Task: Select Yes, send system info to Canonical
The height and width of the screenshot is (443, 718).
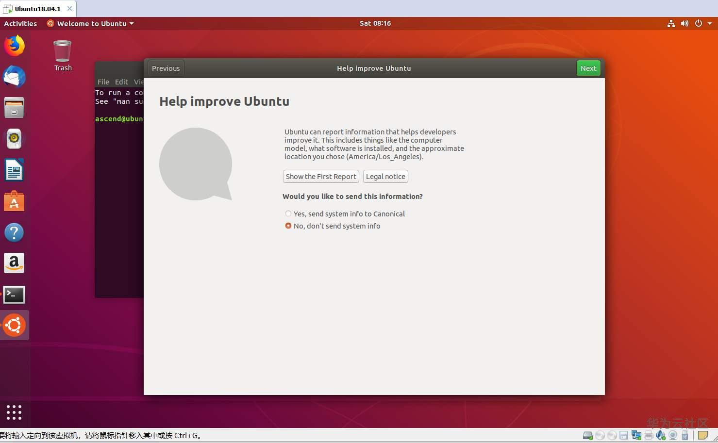Action: tap(345, 213)
